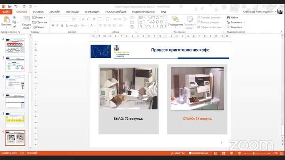The height and width of the screenshot is (160, 285).
Task: Toggle underline Ч formatting
Action: [x=62, y=26]
